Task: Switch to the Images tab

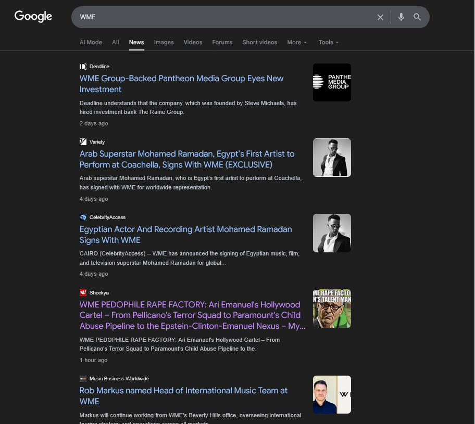Action: click(x=164, y=42)
